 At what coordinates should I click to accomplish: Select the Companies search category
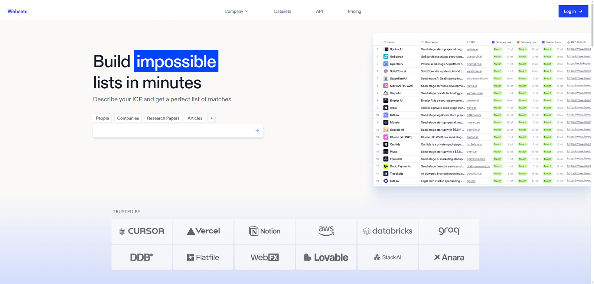click(x=128, y=118)
